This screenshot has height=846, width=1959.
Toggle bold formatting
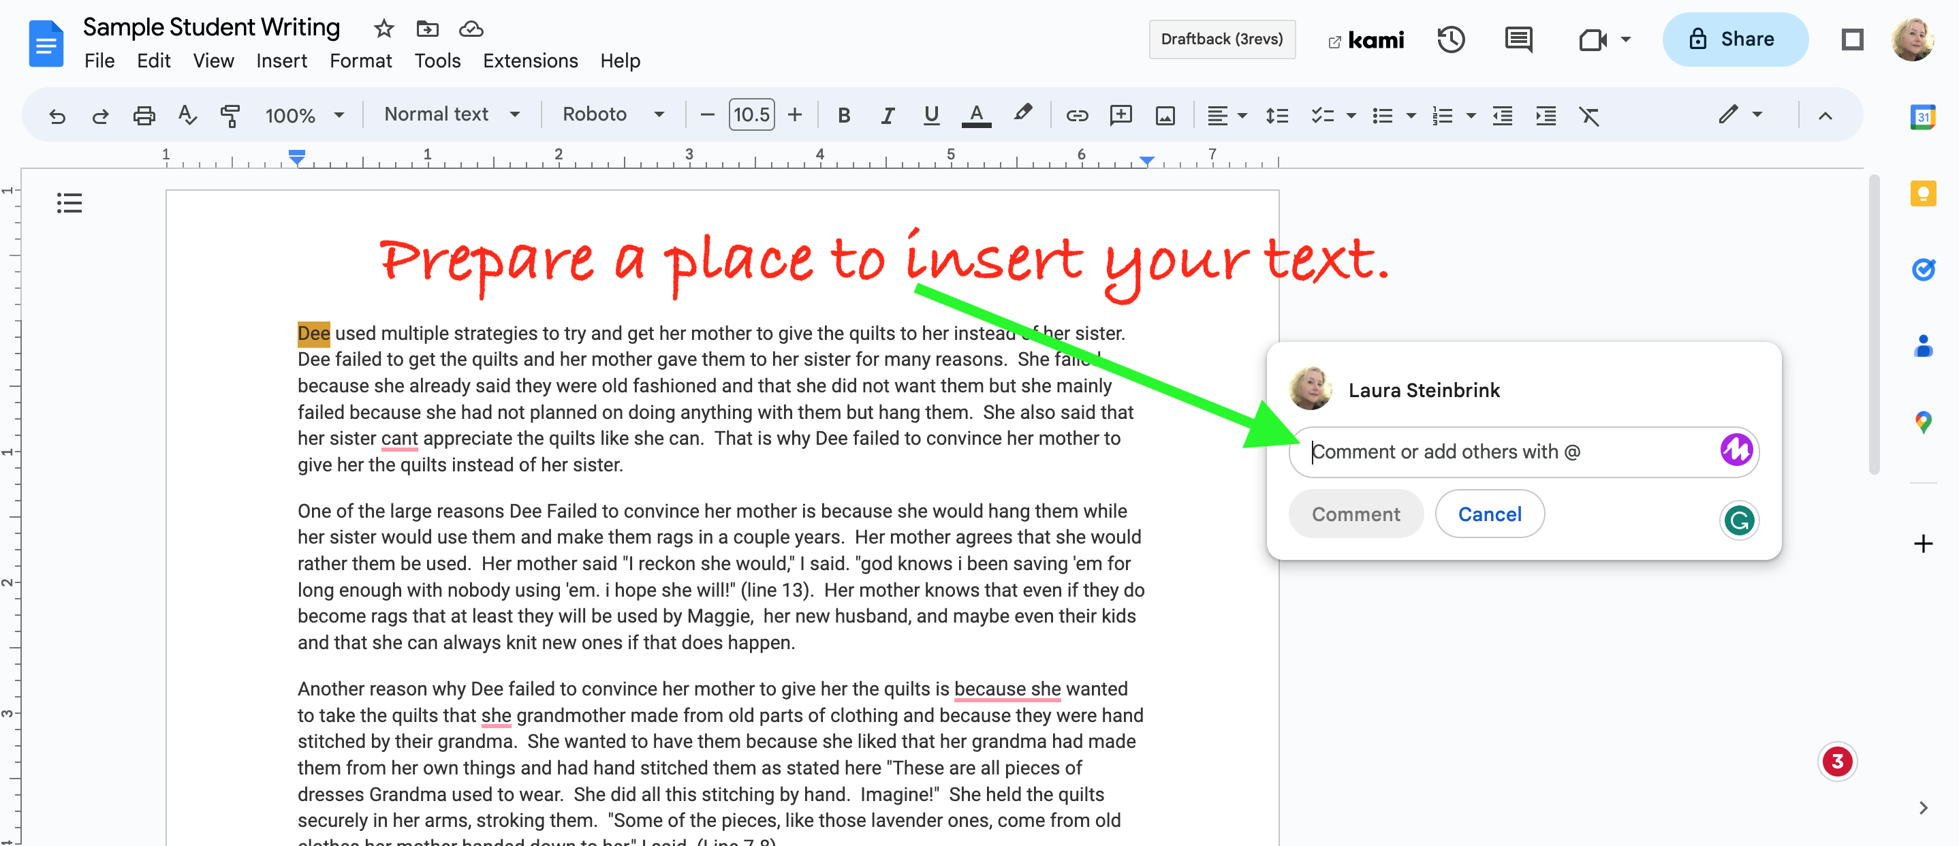(x=843, y=115)
